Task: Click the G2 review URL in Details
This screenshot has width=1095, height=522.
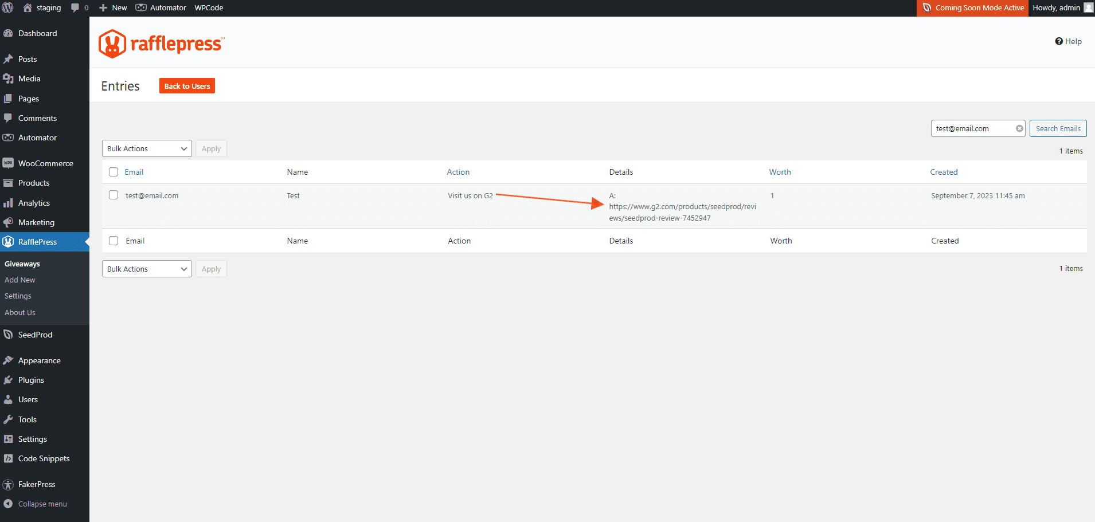Action: pos(682,212)
